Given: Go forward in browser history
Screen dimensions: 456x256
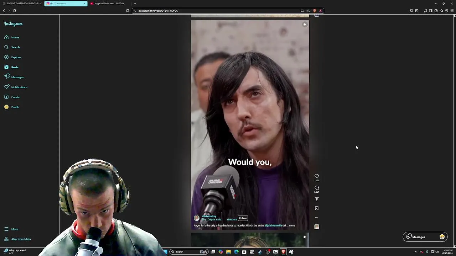Looking at the screenshot, I should (x=9, y=11).
